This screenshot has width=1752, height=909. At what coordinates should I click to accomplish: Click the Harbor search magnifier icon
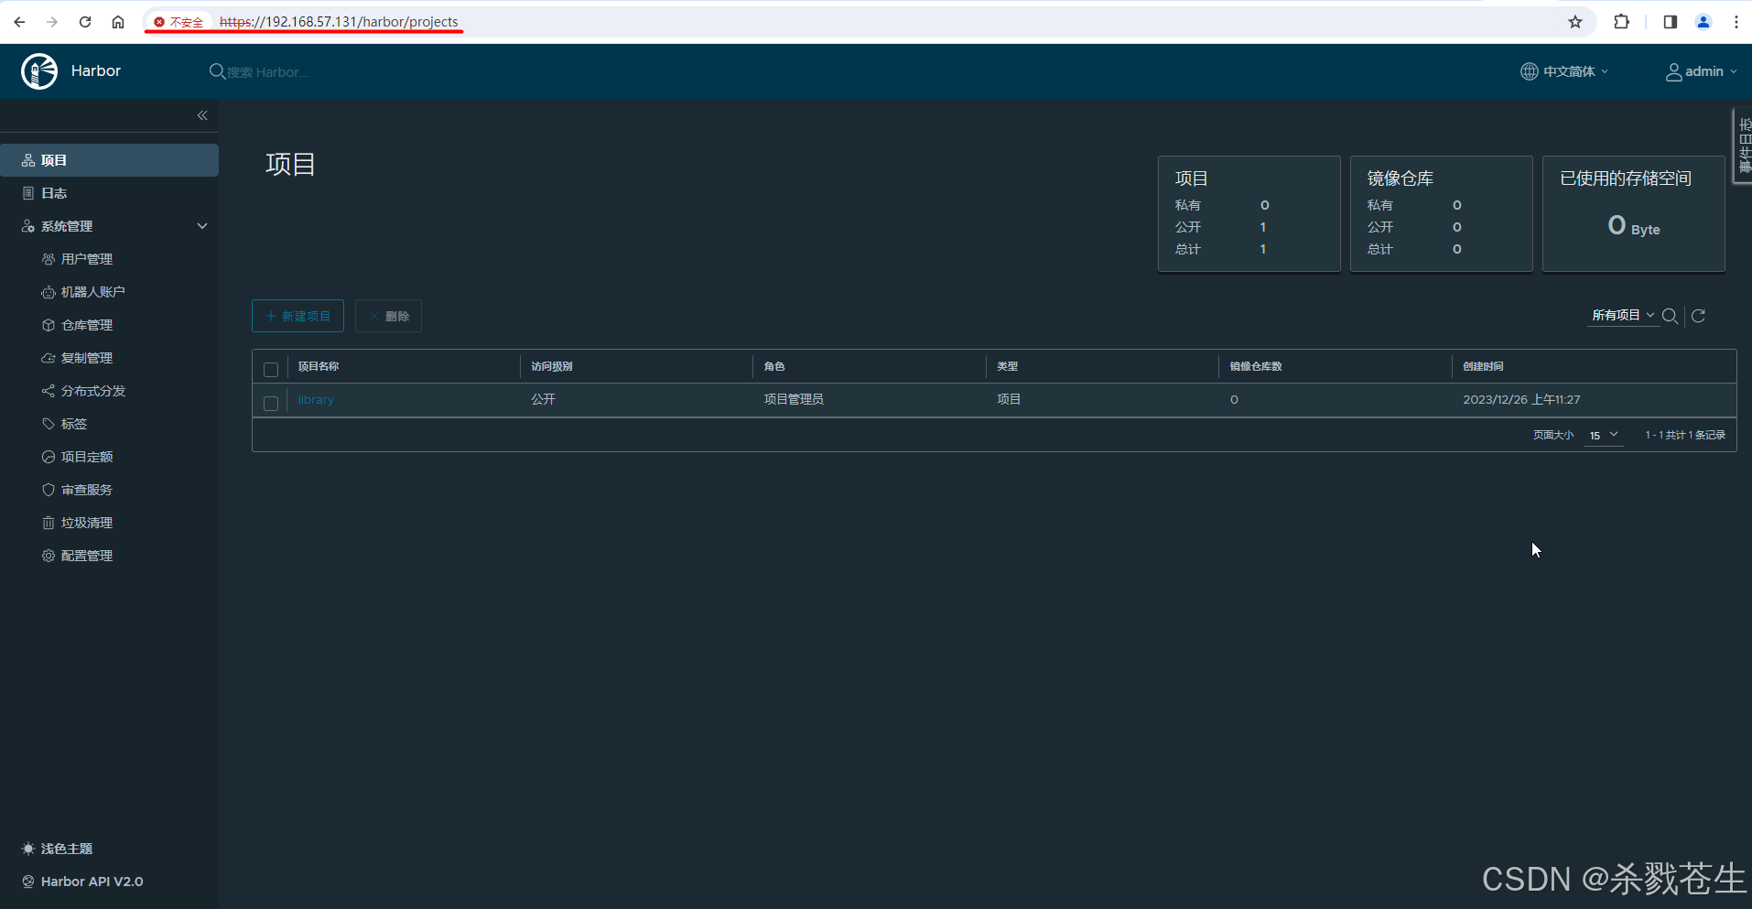[x=217, y=71]
